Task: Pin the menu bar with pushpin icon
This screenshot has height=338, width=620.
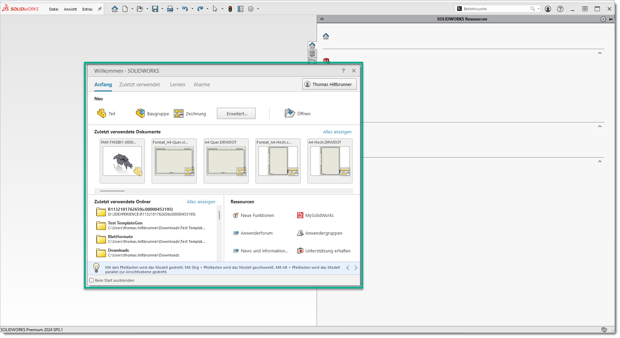Action: [x=100, y=9]
